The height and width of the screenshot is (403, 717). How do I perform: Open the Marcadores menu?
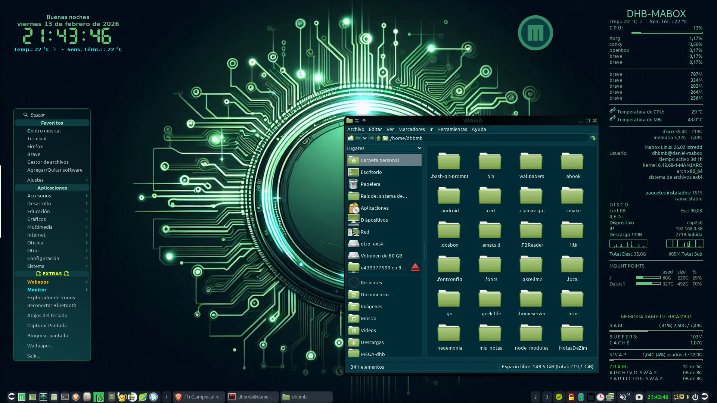click(x=411, y=129)
